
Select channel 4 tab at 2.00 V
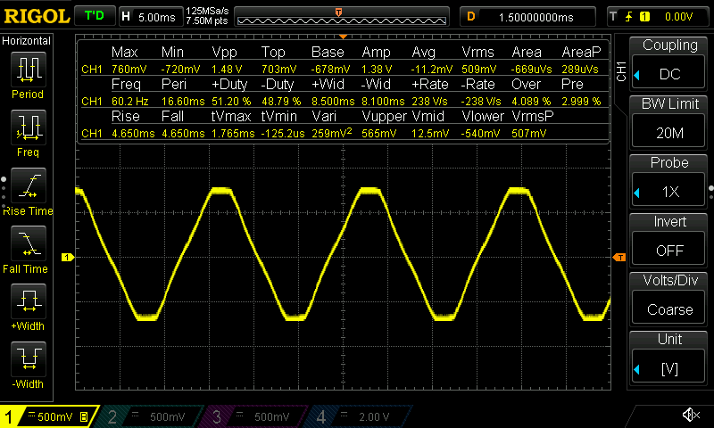coord(359,416)
